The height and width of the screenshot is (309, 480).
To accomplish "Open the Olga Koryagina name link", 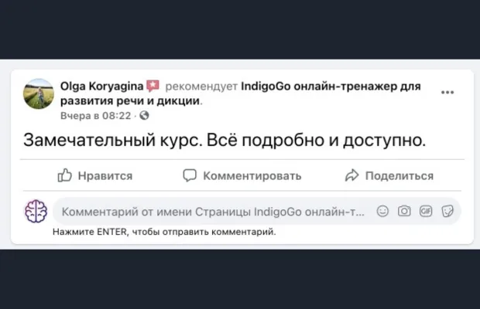I will coord(102,87).
